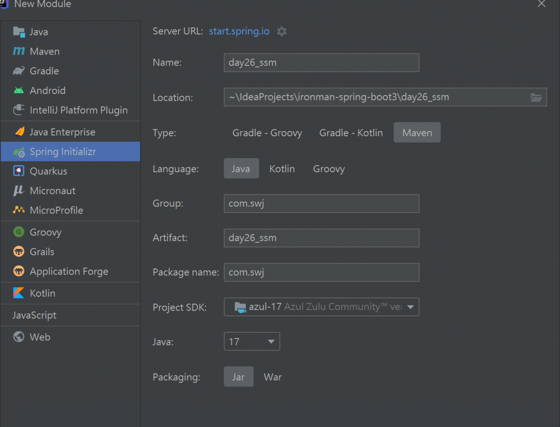
Task: Choose Gradle - Groovy project type
Action: tap(267, 133)
